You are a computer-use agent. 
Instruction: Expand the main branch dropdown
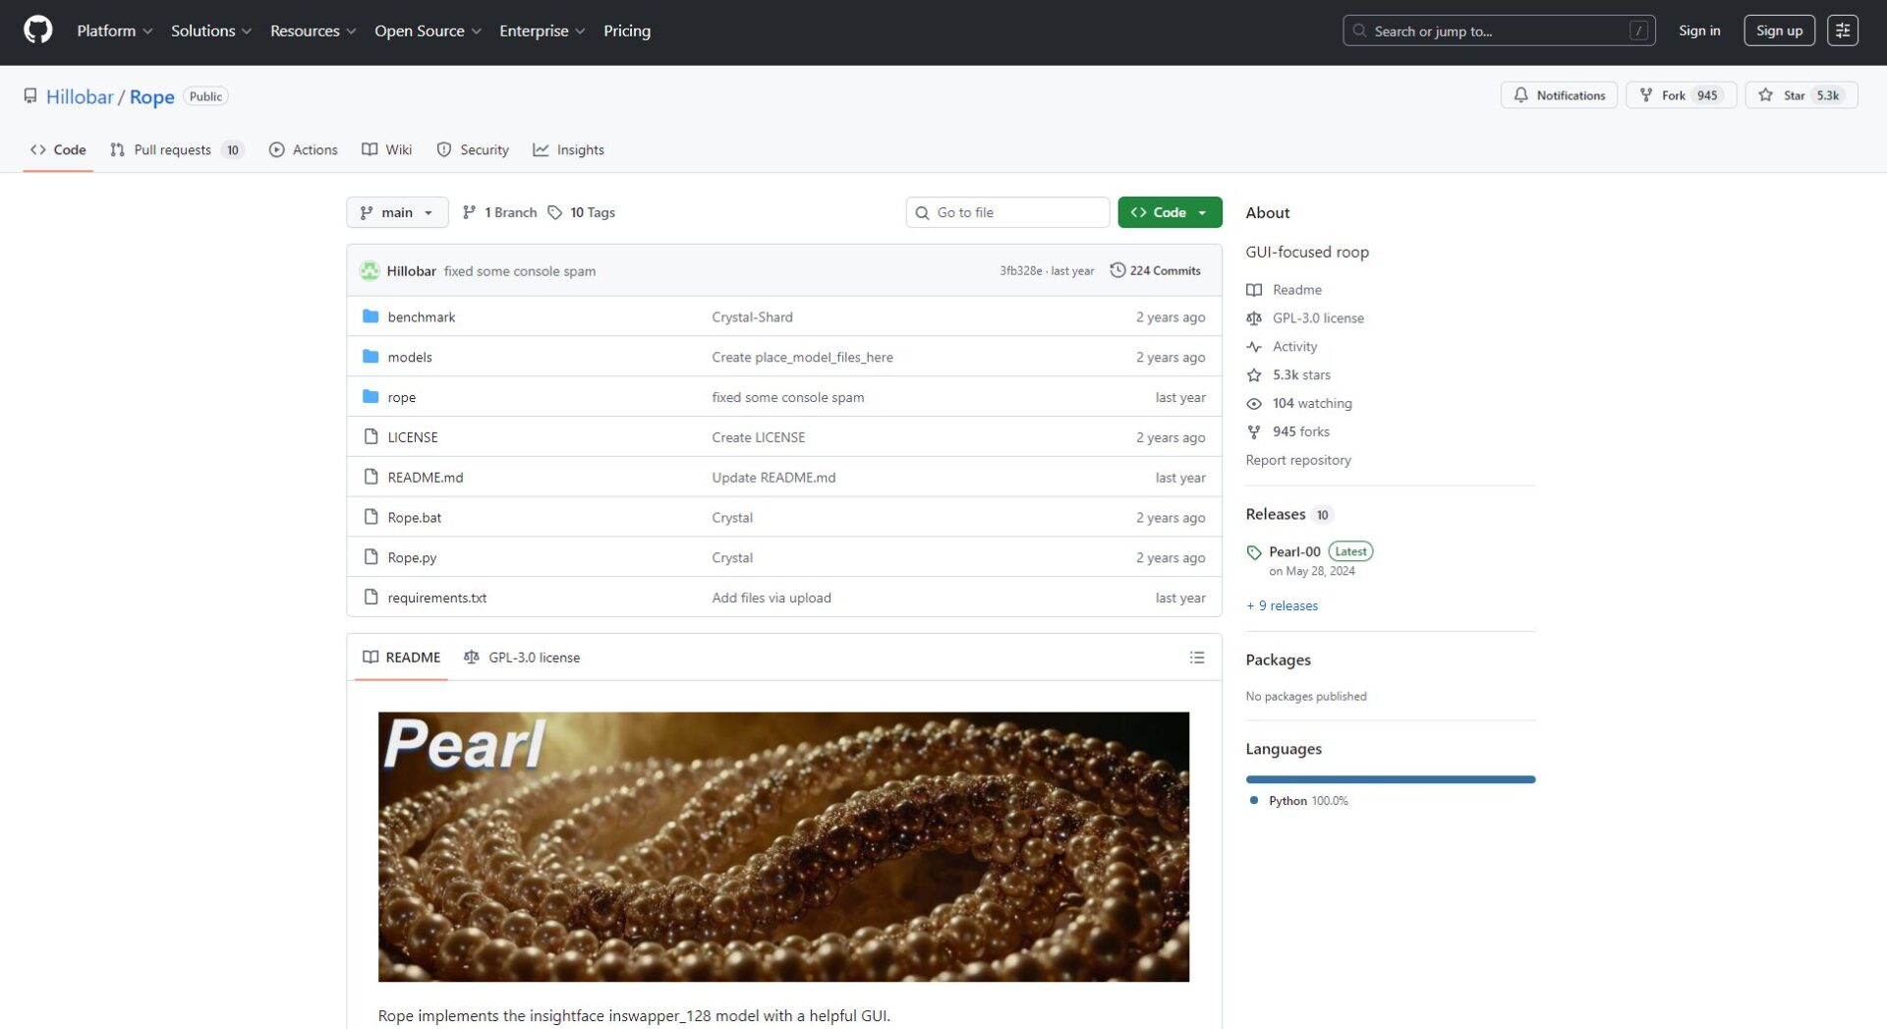(x=396, y=212)
